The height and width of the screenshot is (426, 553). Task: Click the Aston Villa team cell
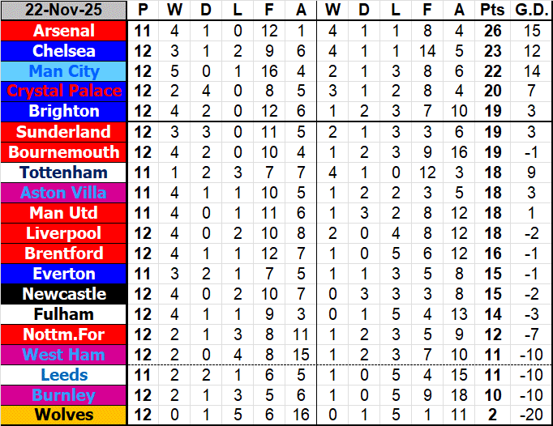[64, 193]
